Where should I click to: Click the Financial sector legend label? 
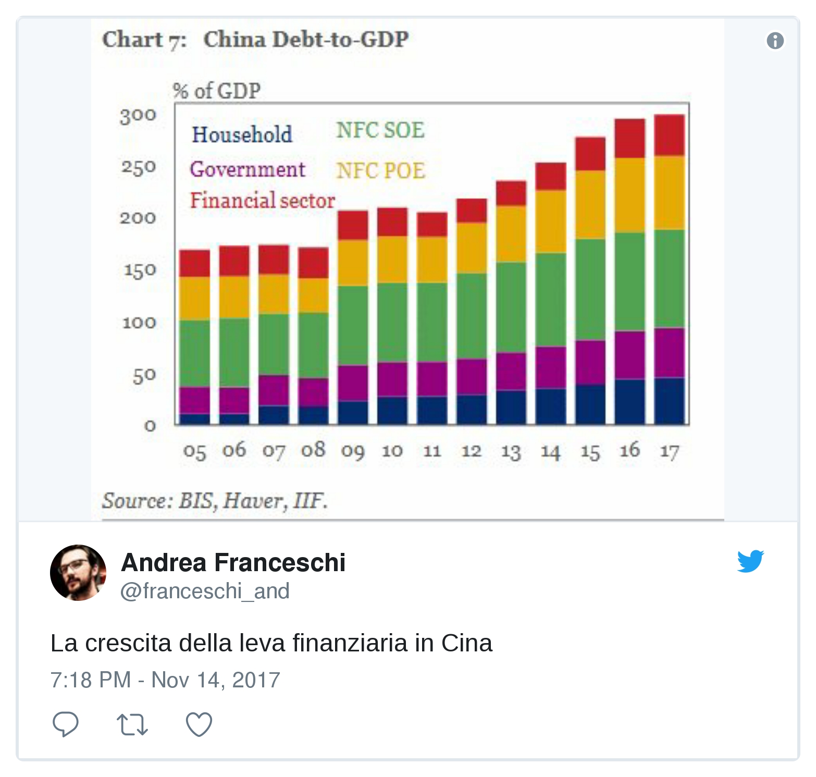pyautogui.click(x=262, y=201)
